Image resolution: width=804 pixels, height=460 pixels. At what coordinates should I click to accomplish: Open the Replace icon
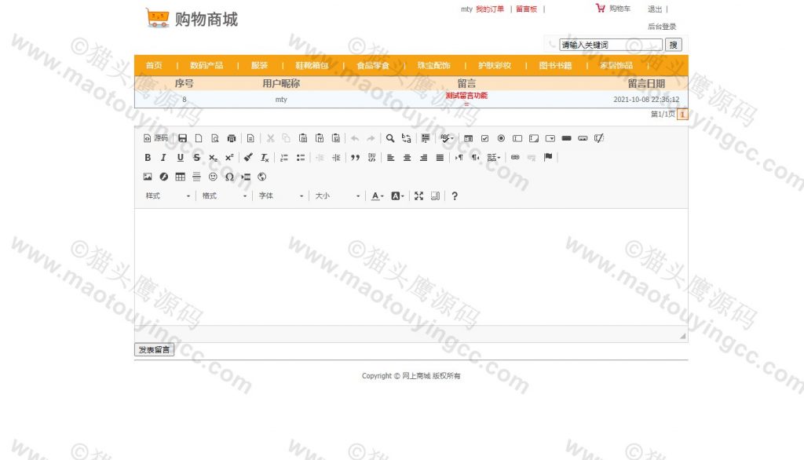click(407, 138)
